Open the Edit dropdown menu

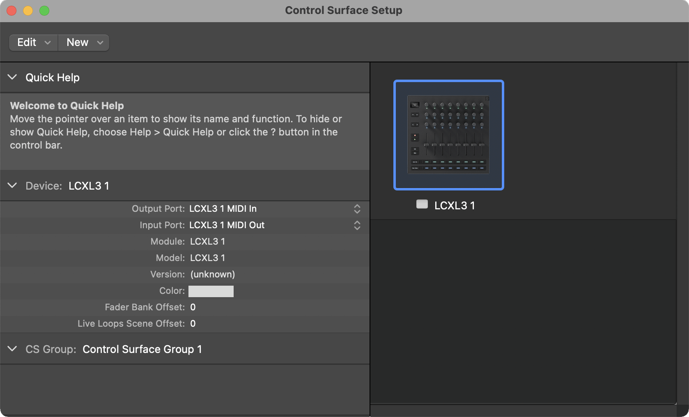34,43
